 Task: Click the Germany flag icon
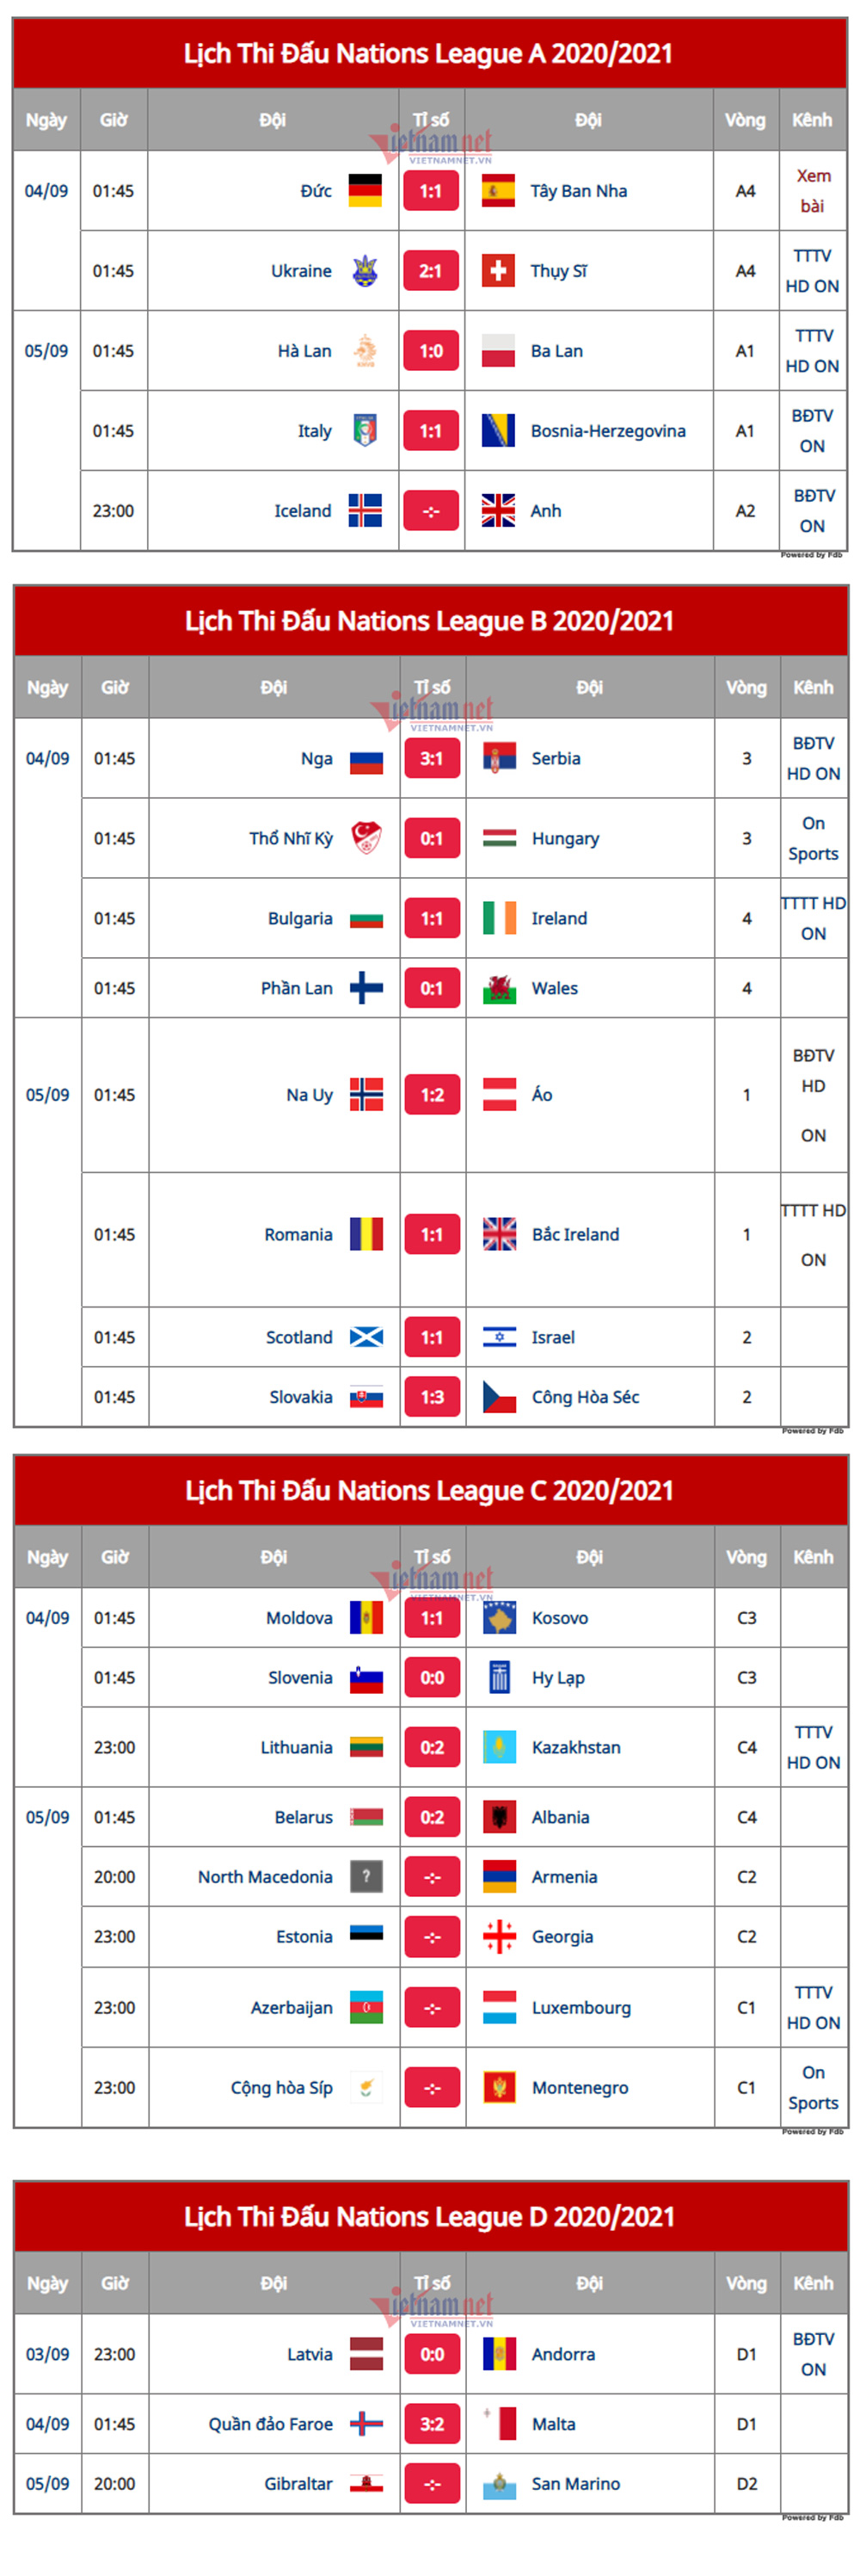pyautogui.click(x=365, y=190)
